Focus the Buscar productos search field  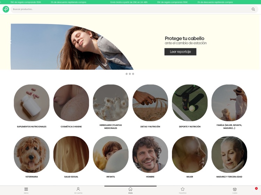click(x=134, y=9)
